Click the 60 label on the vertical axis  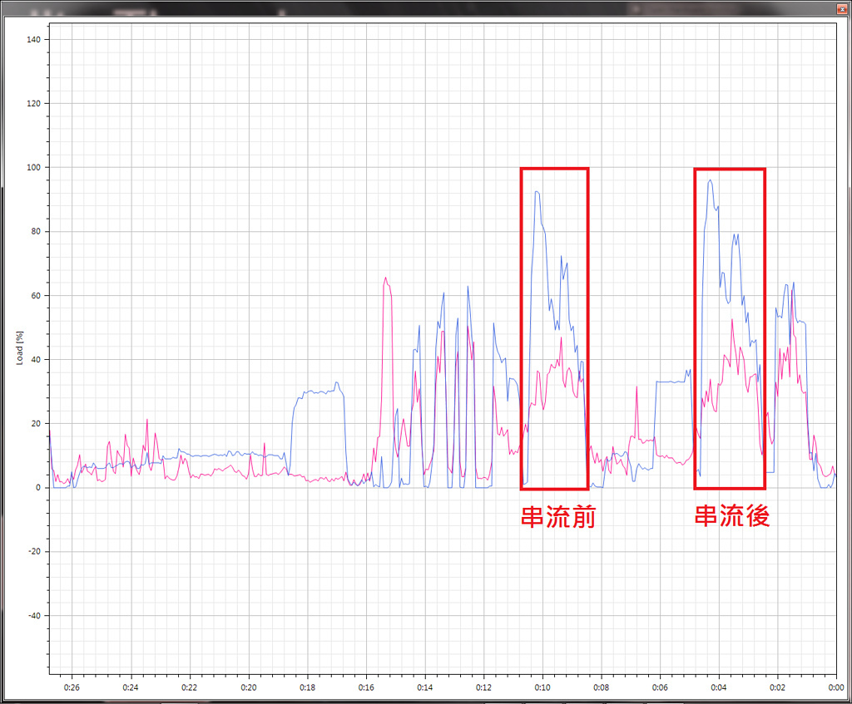tap(37, 296)
